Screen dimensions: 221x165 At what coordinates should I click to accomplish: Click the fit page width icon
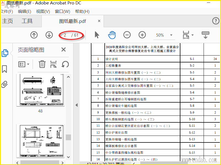tap(186, 35)
